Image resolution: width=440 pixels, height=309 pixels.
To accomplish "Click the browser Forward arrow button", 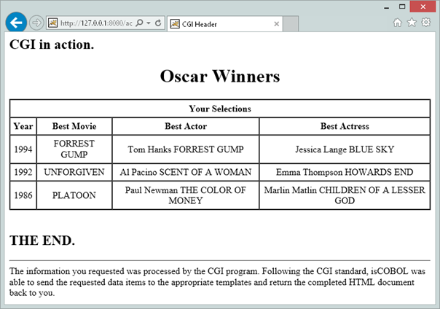I will click(37, 23).
